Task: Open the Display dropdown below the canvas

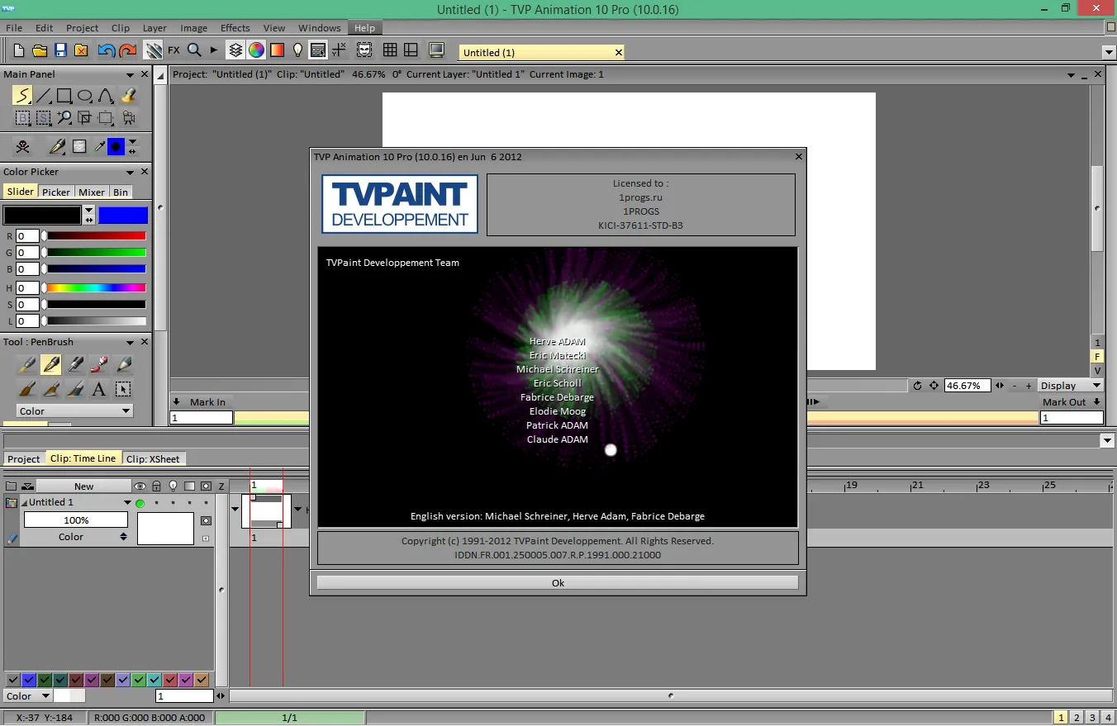Action: [1071, 386]
